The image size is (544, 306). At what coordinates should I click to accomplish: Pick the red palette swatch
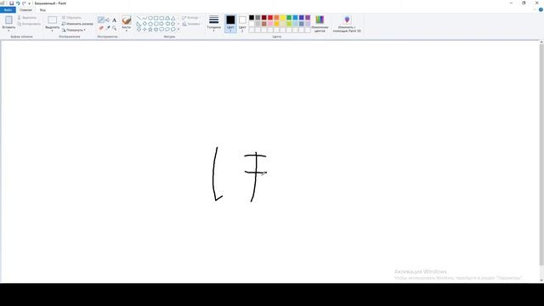point(270,17)
